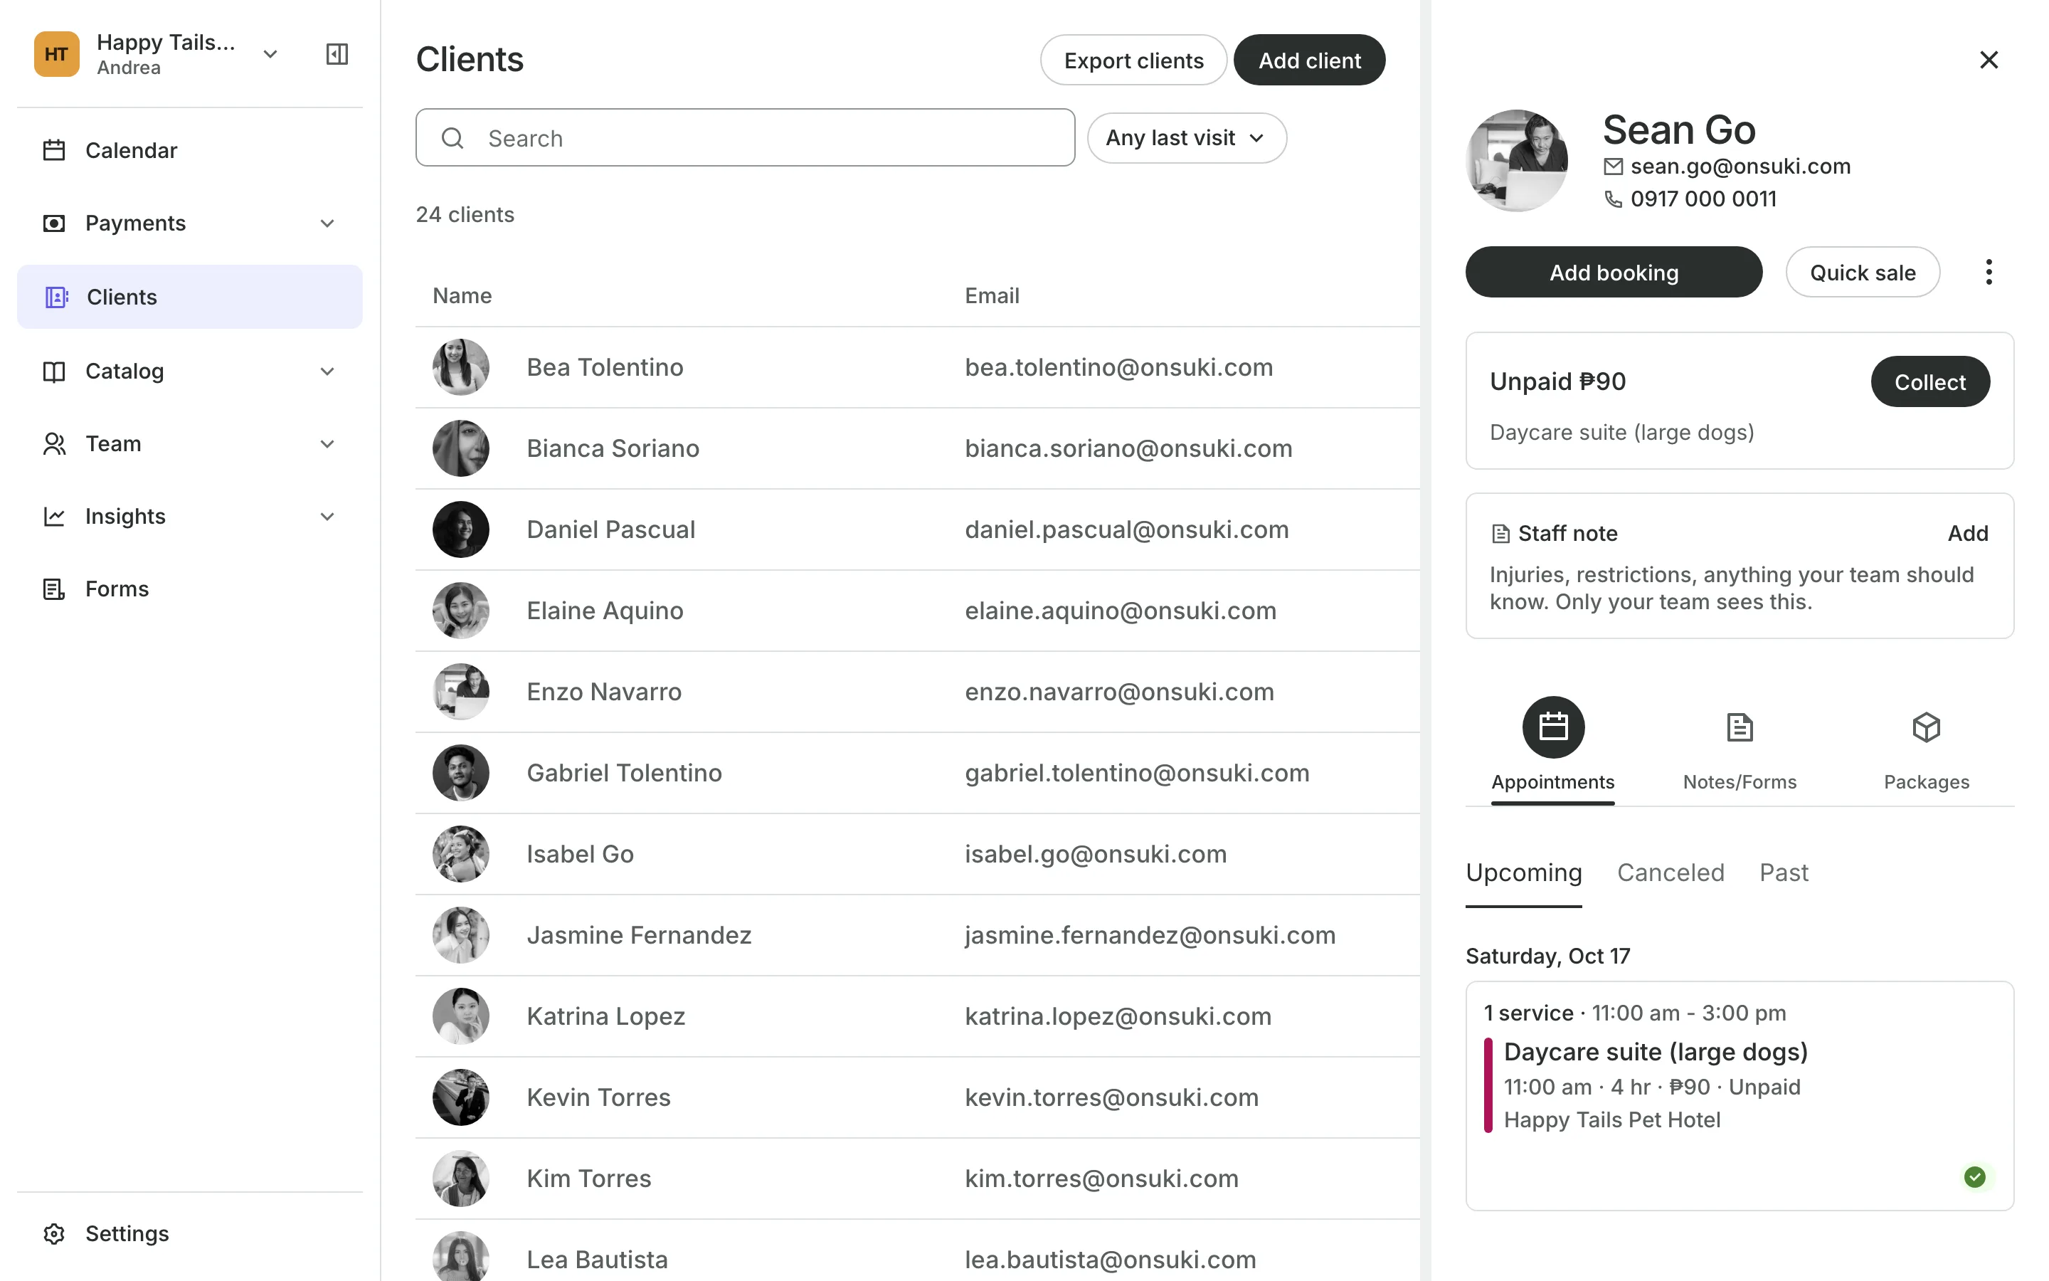Click the email envelope icon under Sean Go
Image resolution: width=2049 pixels, height=1281 pixels.
click(x=1614, y=166)
